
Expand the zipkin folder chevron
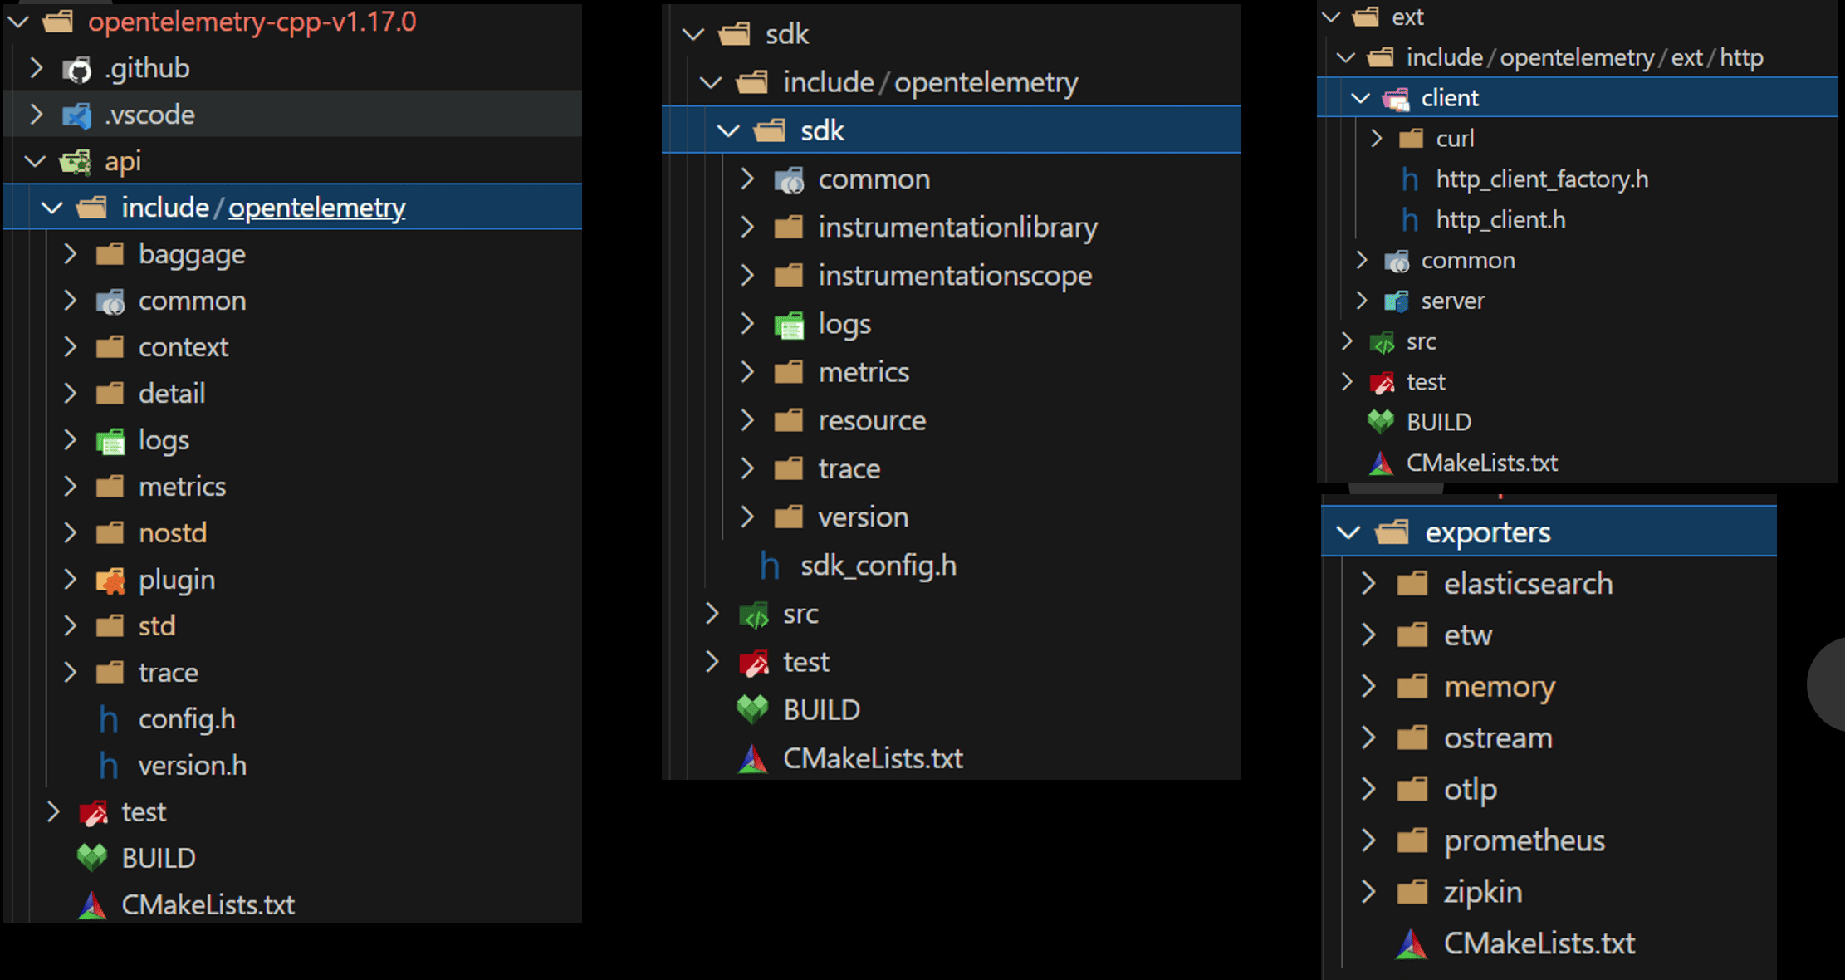1368,893
